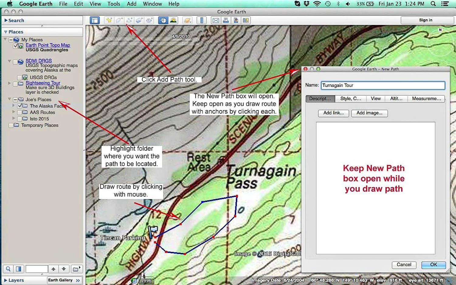Open the Earth Gallery button
456x285 pixels.
pos(64,280)
